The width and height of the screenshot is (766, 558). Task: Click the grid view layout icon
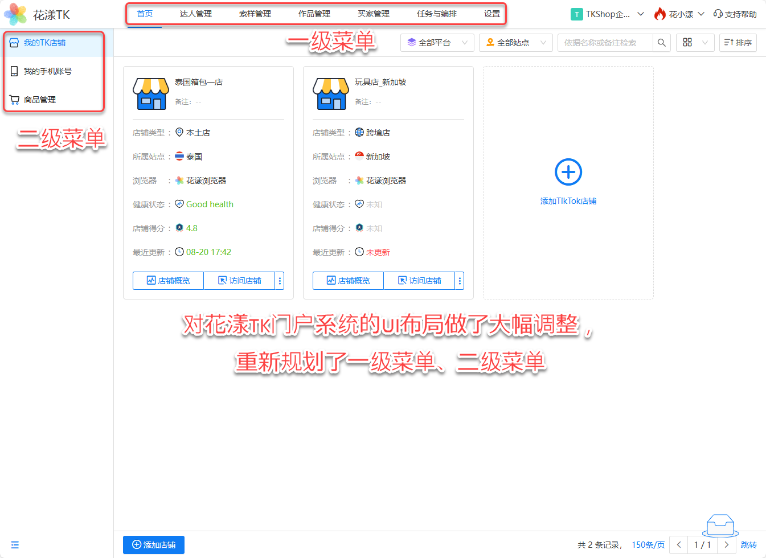pyautogui.click(x=687, y=43)
